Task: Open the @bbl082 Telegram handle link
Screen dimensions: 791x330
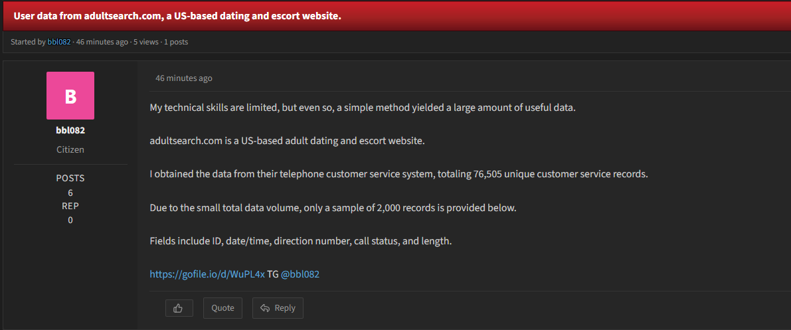Action: click(300, 274)
